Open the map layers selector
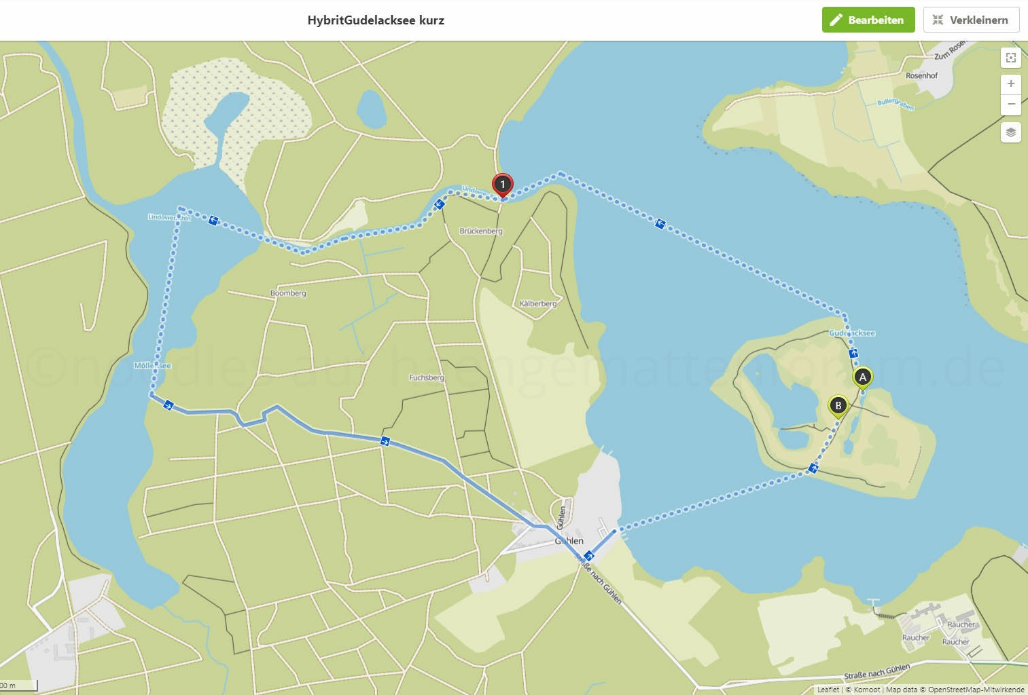The image size is (1028, 695). coord(1011,132)
